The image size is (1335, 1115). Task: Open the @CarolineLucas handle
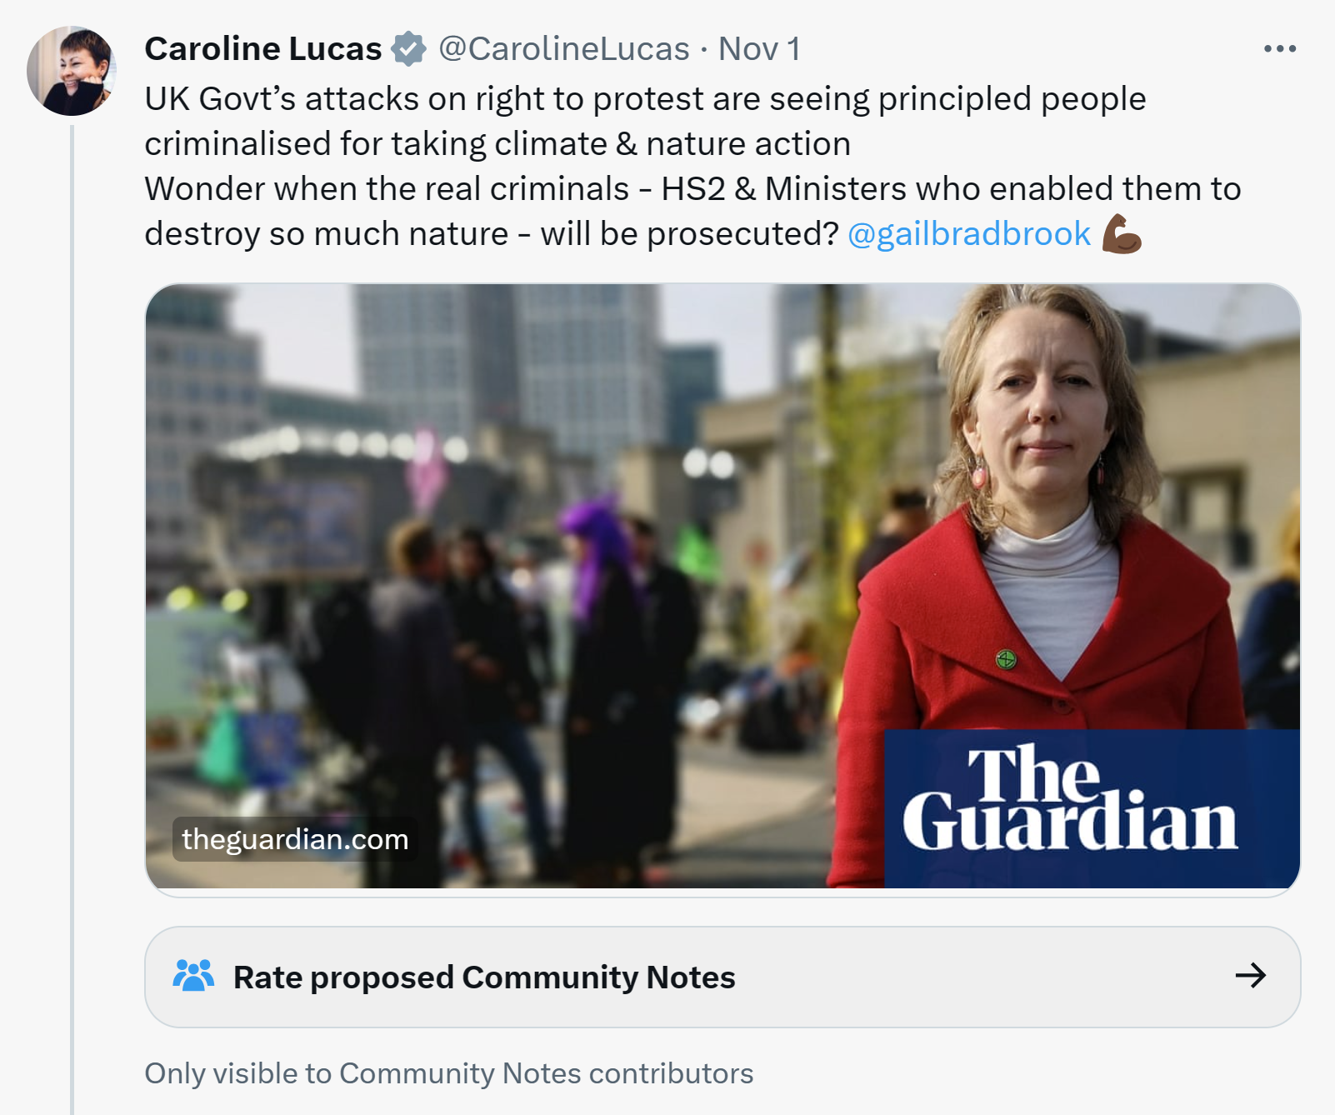coord(564,49)
